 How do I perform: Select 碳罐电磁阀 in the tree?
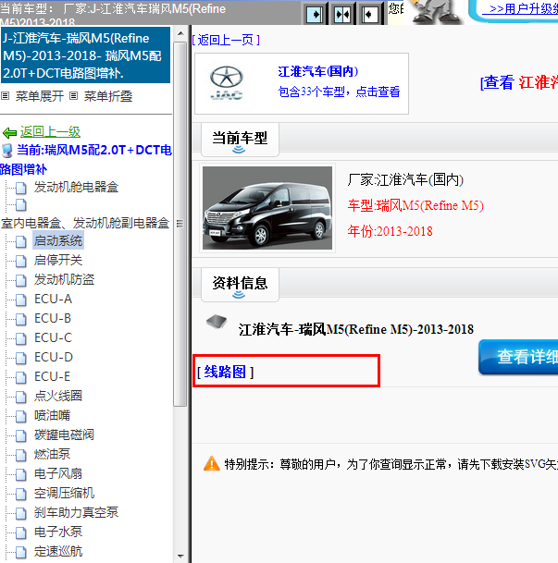[x=64, y=434]
